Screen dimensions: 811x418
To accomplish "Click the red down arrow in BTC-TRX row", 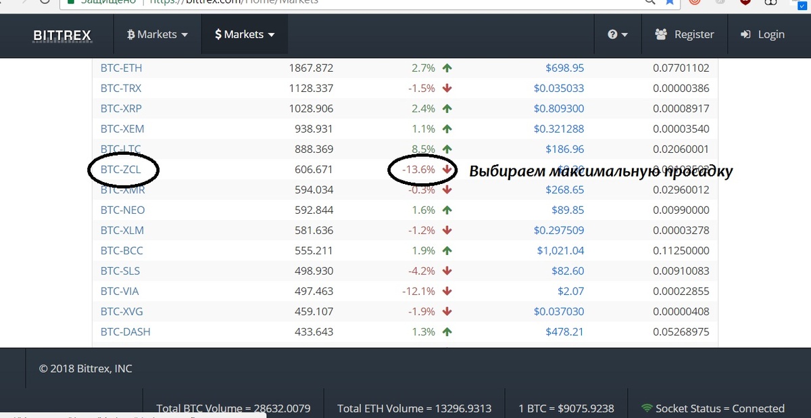I will pyautogui.click(x=447, y=89).
